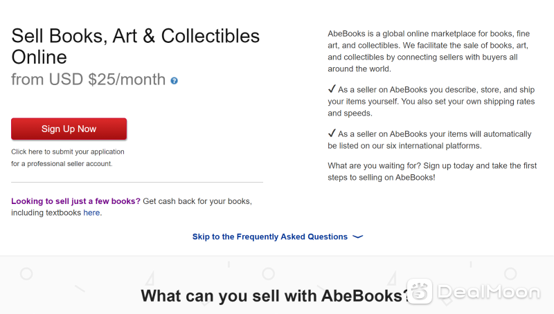Click the center circle shape above AbeBooks heading
This screenshot has width=554, height=314.
[268, 273]
